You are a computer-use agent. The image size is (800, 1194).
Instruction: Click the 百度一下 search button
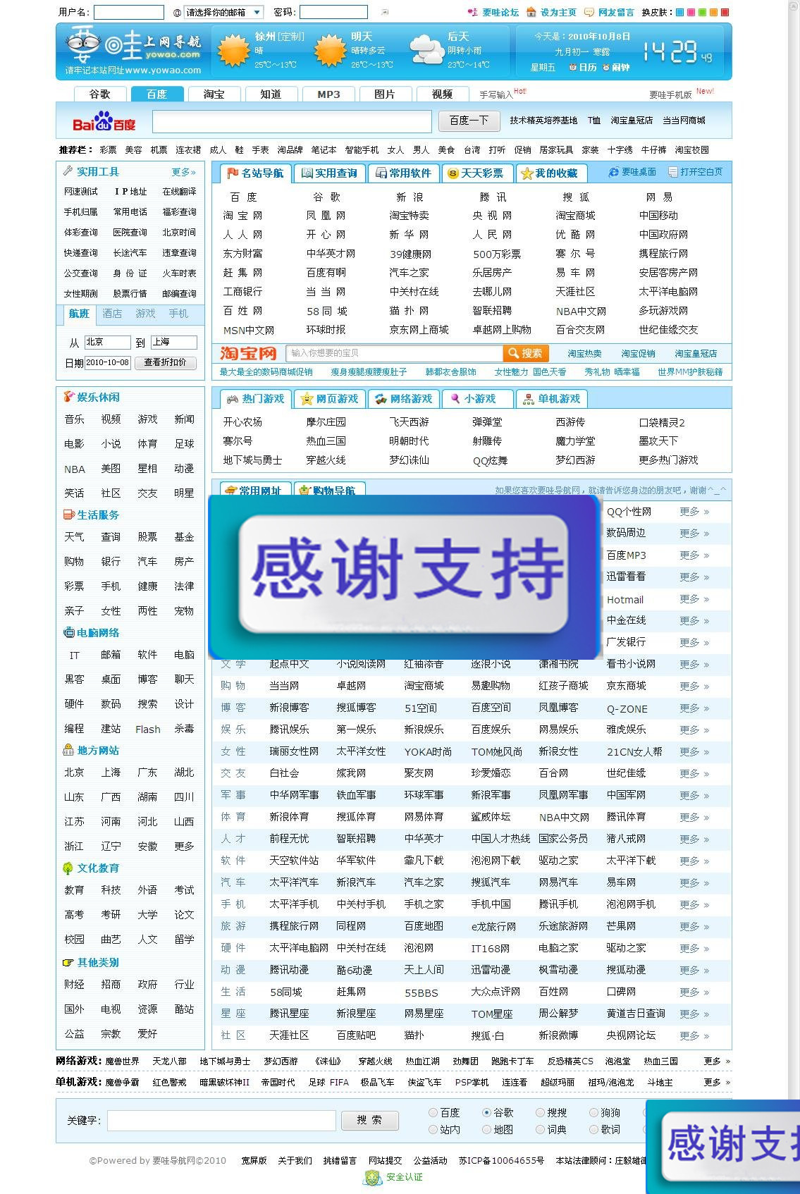[469, 121]
